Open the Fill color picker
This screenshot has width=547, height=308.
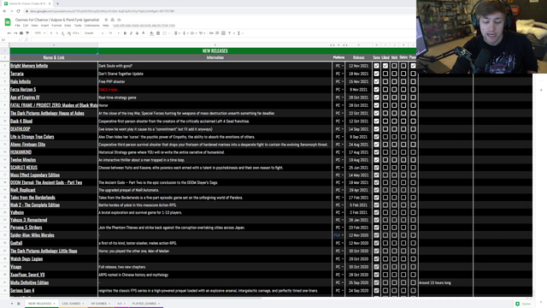[x=151, y=33]
